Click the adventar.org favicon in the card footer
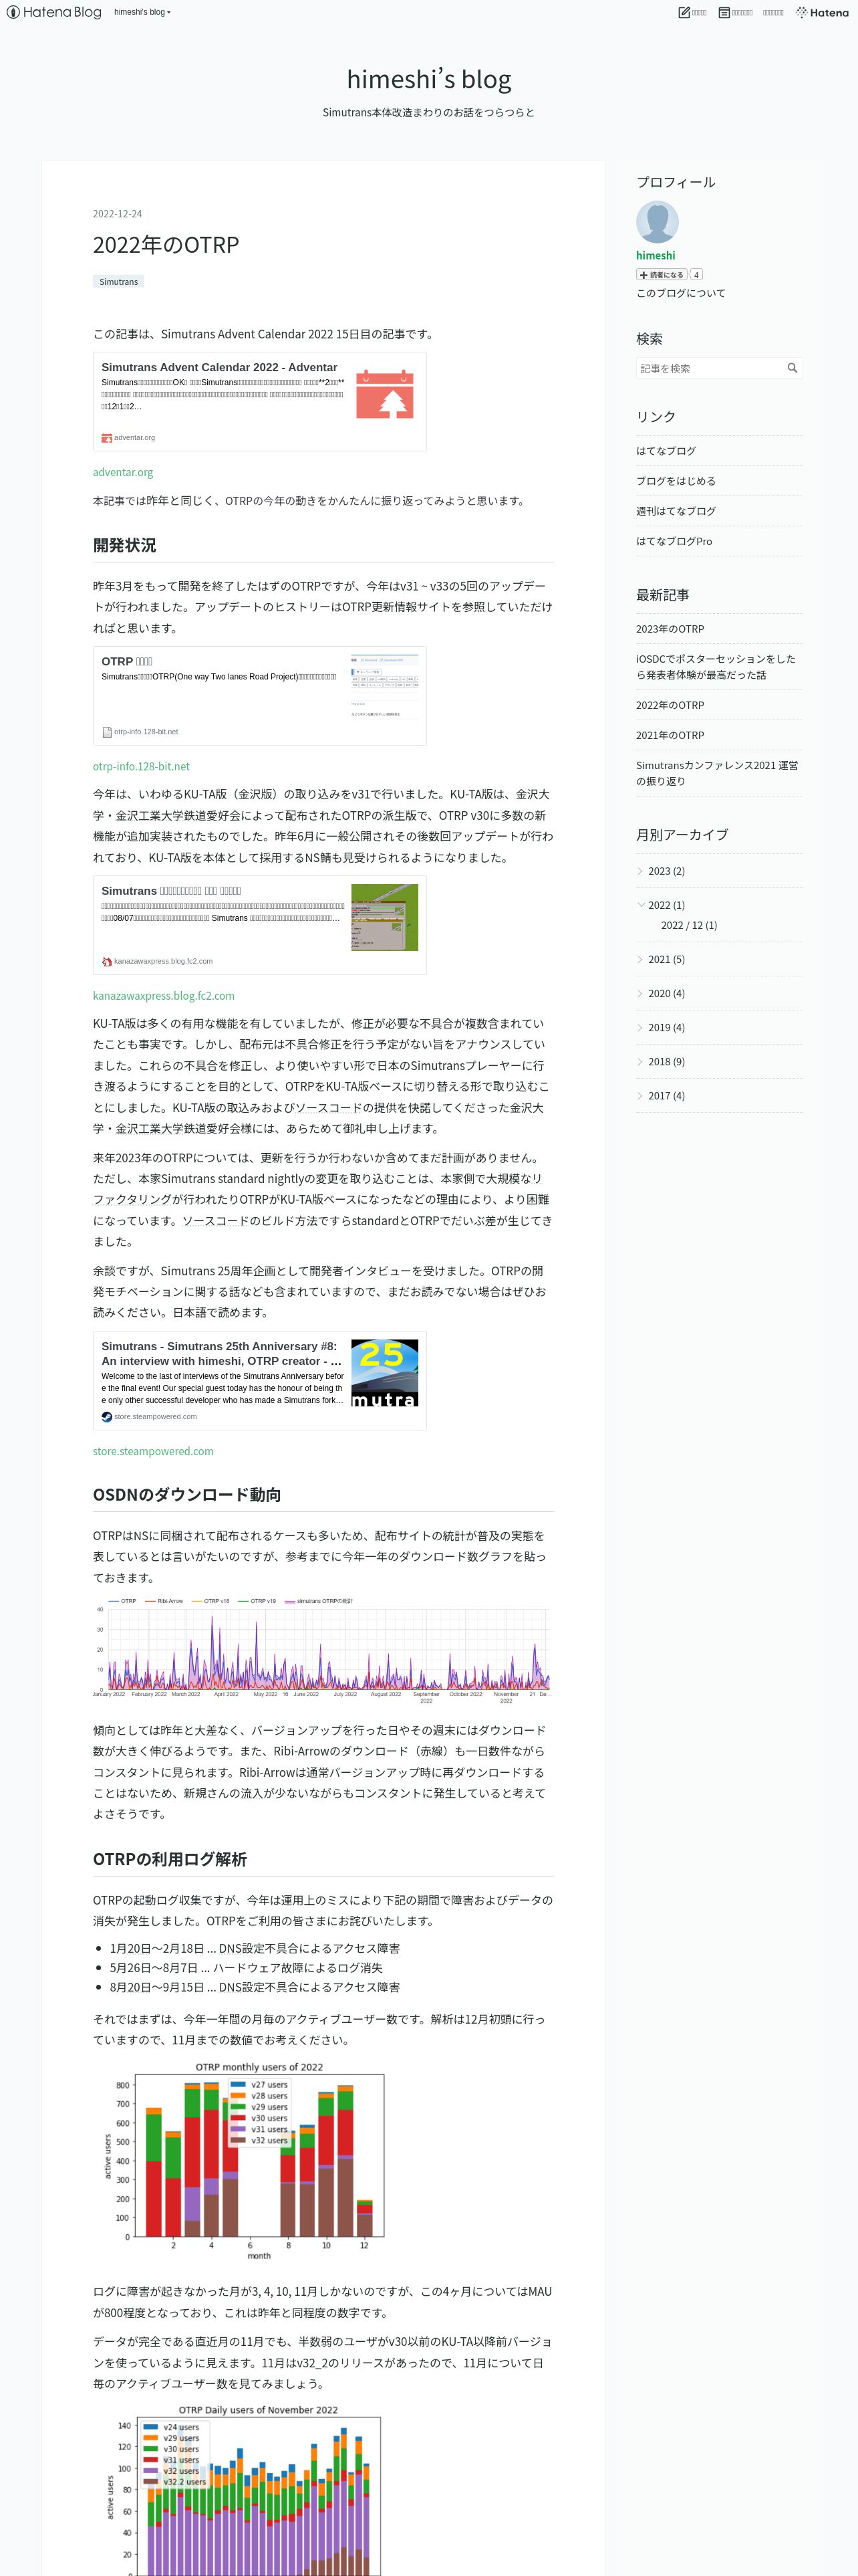Viewport: 858px width, 2576px height. 107,438
